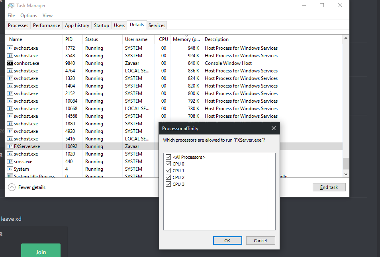Sort by Status column header
The width and height of the screenshot is (380, 257).
point(102,39)
